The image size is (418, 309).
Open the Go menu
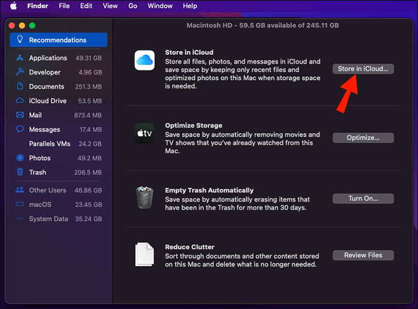[x=133, y=6]
